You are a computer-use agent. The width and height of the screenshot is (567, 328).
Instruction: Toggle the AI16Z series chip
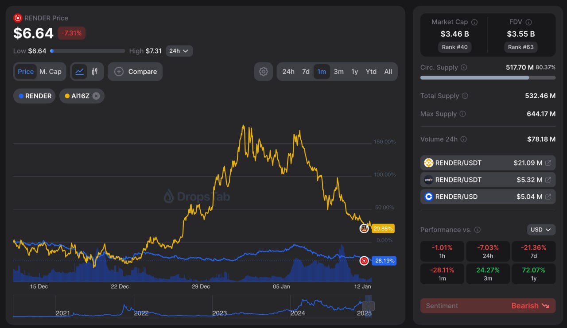82,96
